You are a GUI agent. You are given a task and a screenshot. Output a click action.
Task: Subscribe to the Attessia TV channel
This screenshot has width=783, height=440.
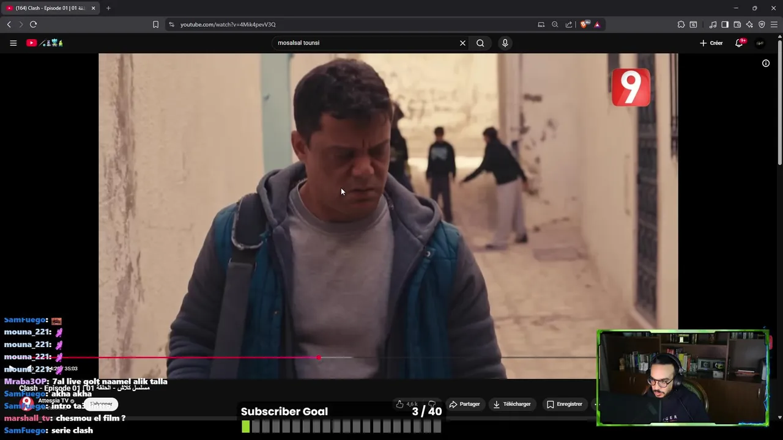(x=101, y=404)
